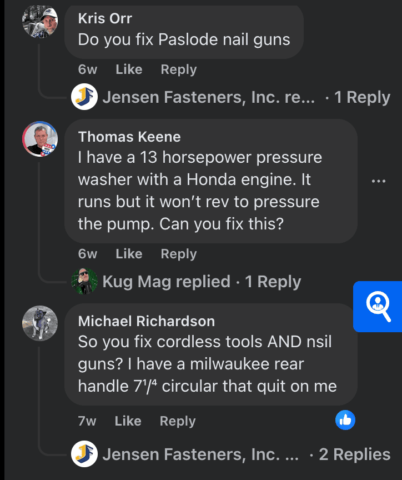Click Jensen Fasteners logo under Kris's comment
The height and width of the screenshot is (480, 402).
85,98
